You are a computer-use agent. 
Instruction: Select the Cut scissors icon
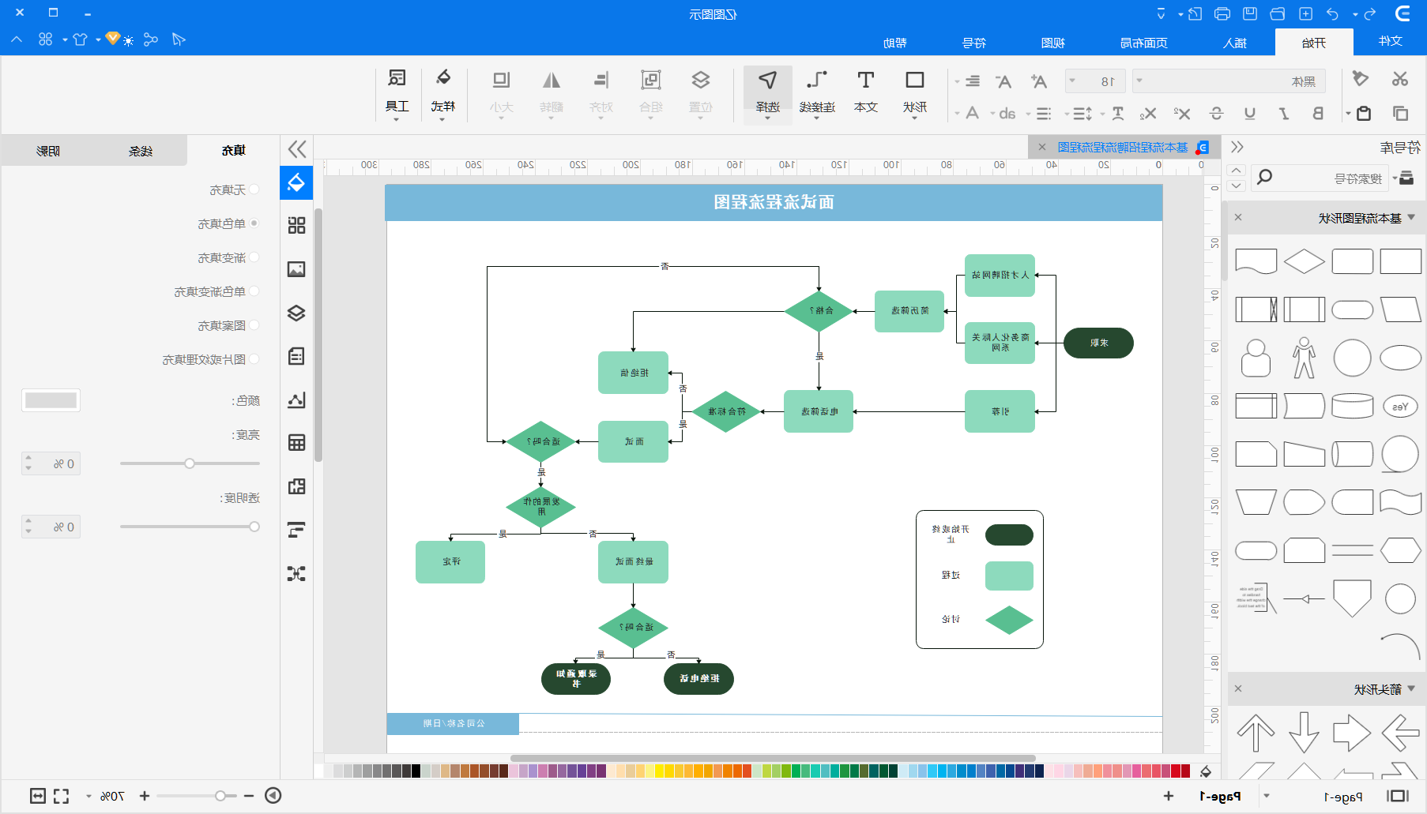coord(1400,79)
